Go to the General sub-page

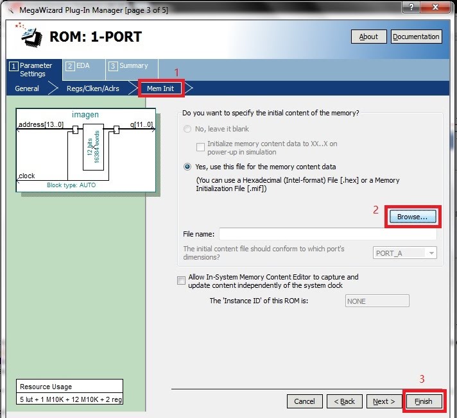click(x=27, y=88)
